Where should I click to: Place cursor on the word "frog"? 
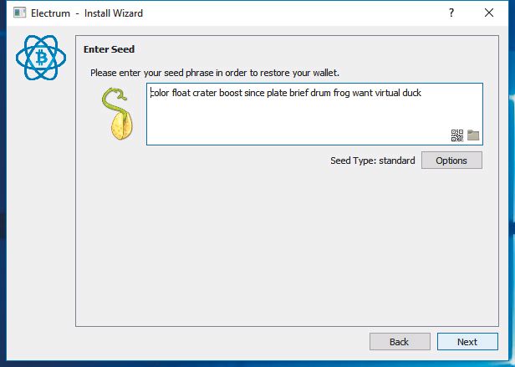(x=342, y=94)
